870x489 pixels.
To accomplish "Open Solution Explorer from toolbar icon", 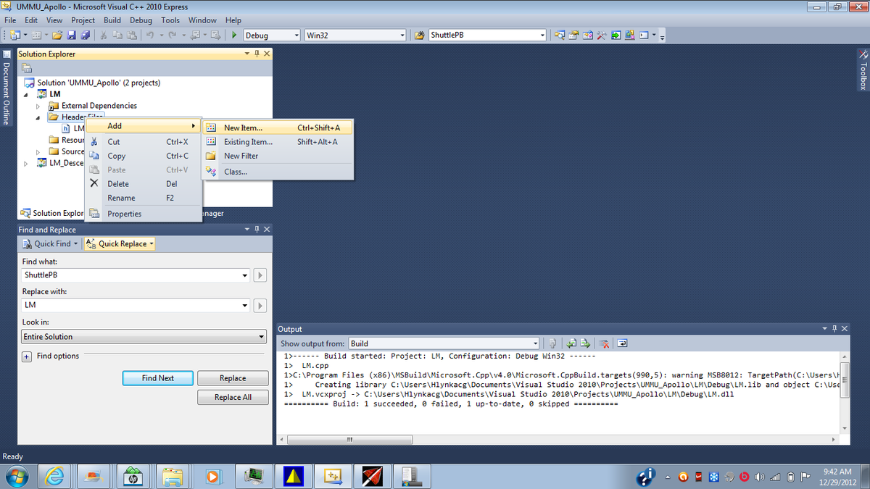I will tap(560, 35).
